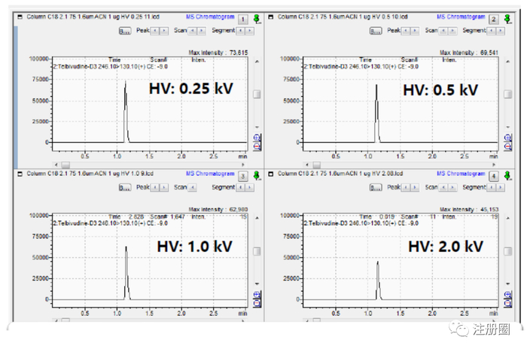This screenshot has width=527, height=352.
Task: Open MS Chromatogram link in HV 1.0 kV panel
Action: tap(210, 174)
